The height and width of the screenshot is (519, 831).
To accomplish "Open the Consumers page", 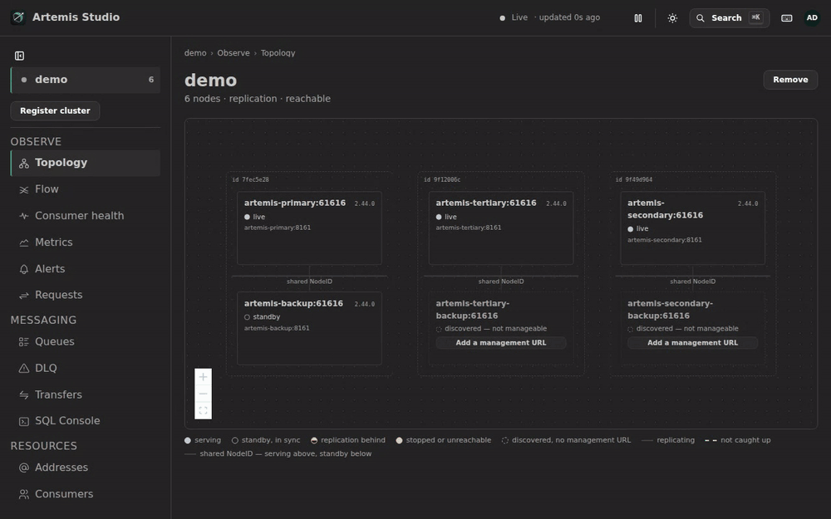I will [x=86, y=494].
